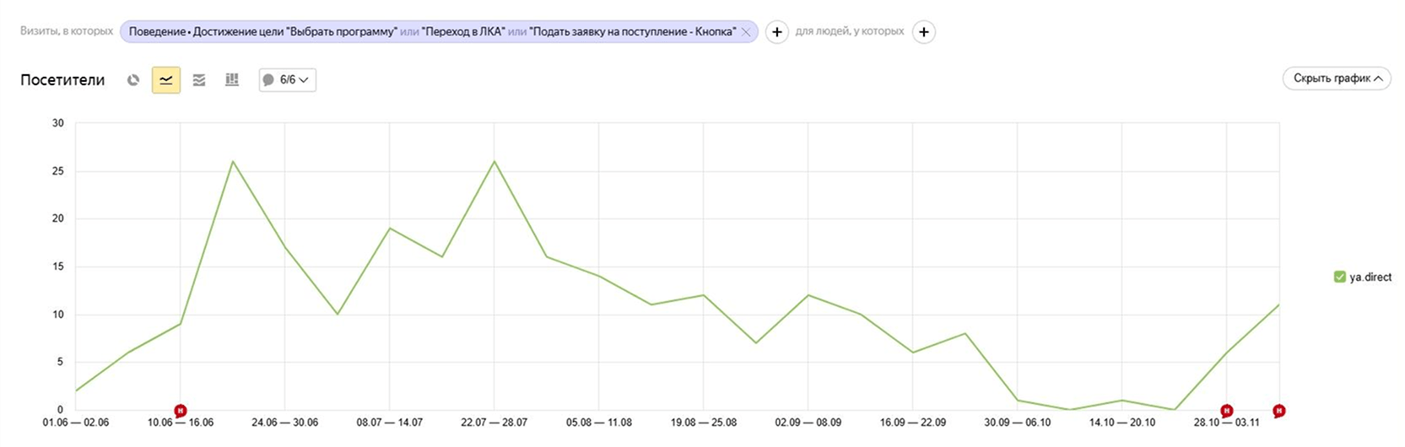Click x-axis label 19.08 — 25.08
Image resolution: width=1405 pixels, height=447 pixels.
(704, 423)
